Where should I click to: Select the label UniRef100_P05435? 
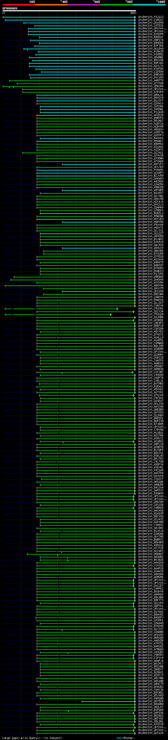pyautogui.click(x=150, y=52)
